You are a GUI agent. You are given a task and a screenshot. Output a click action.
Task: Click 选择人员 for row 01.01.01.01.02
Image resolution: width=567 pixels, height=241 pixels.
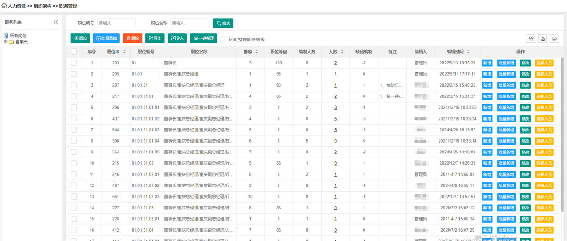pos(544,119)
